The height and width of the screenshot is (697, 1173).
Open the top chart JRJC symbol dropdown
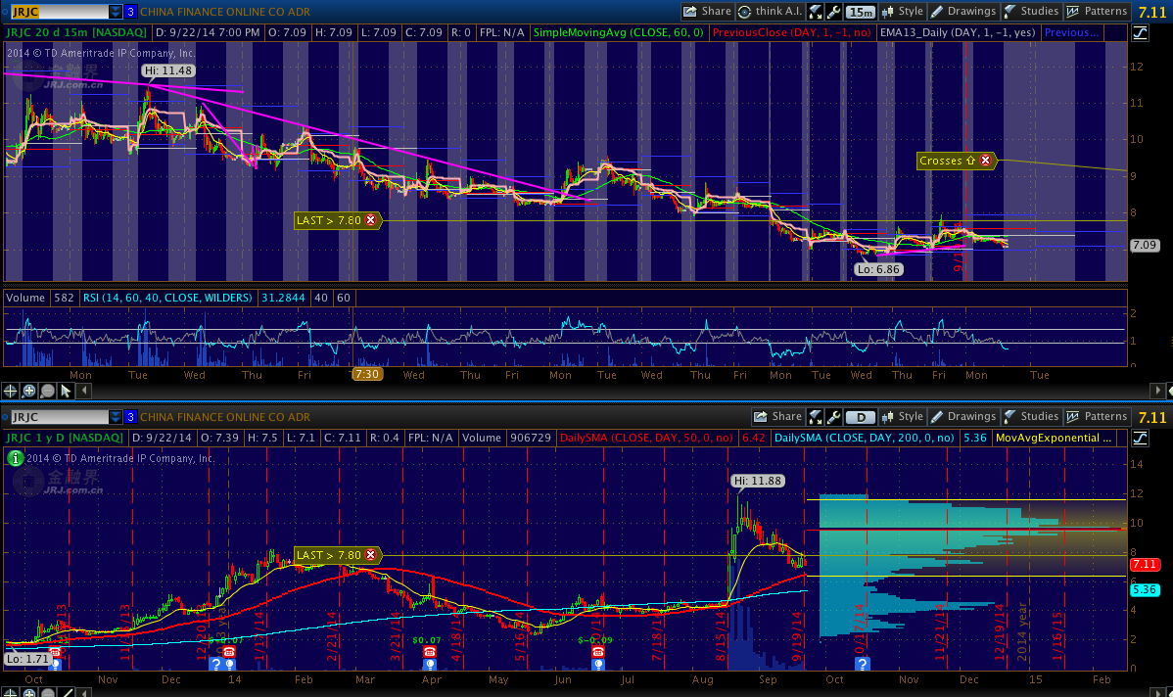click(116, 12)
